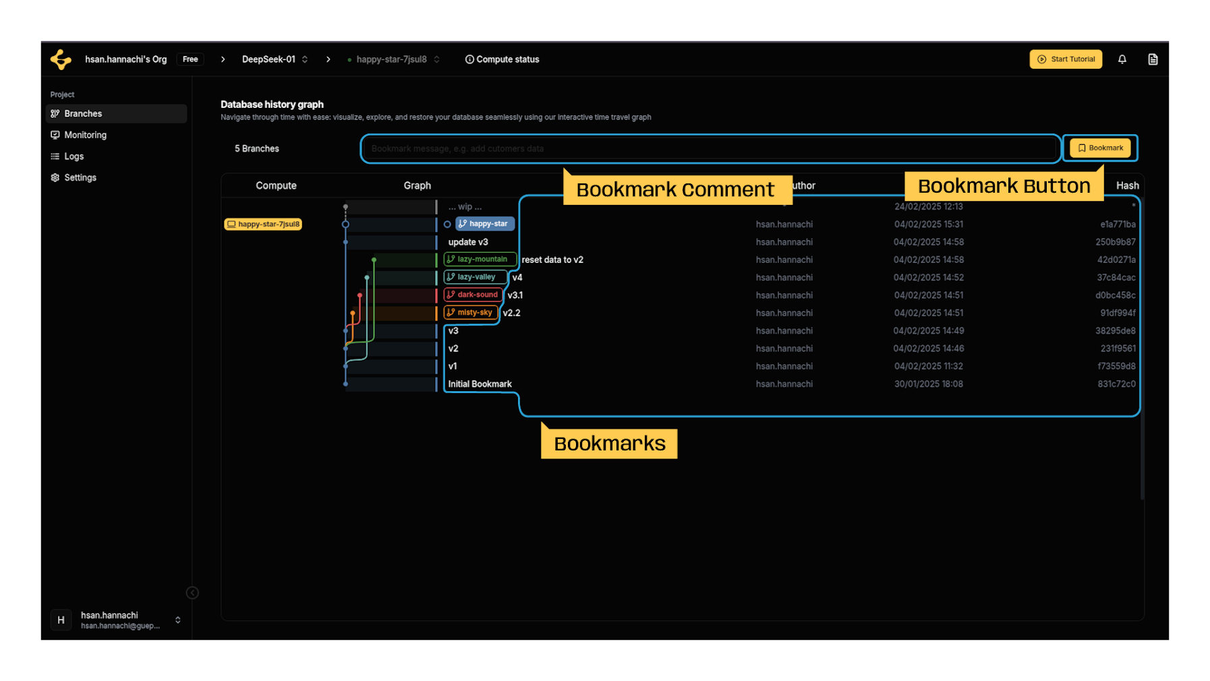Click the '5 Branches' label

[x=257, y=148]
